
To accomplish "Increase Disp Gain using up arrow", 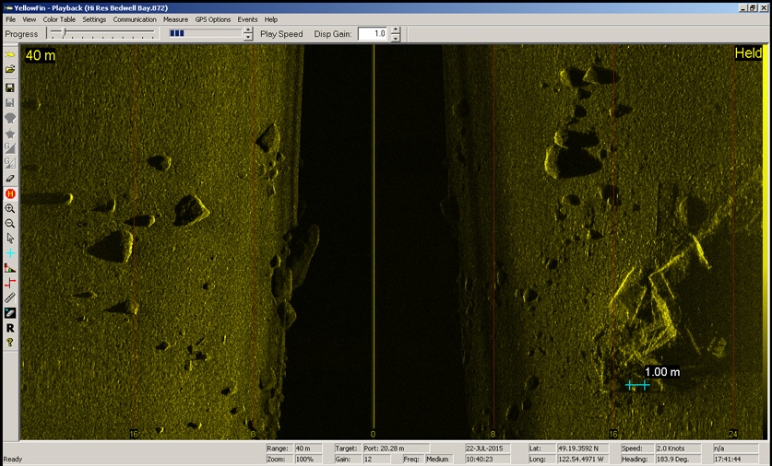I will tap(396, 29).
